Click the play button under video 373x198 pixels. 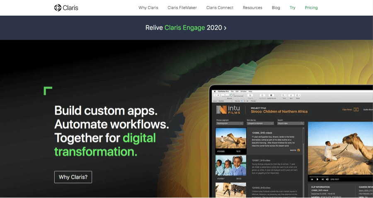[317, 179]
